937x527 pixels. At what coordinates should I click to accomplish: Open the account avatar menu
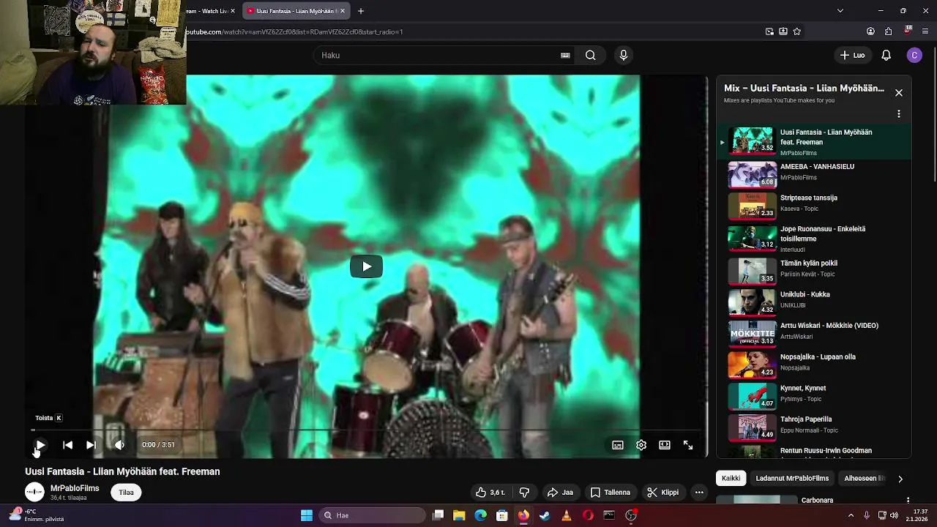[x=914, y=55]
